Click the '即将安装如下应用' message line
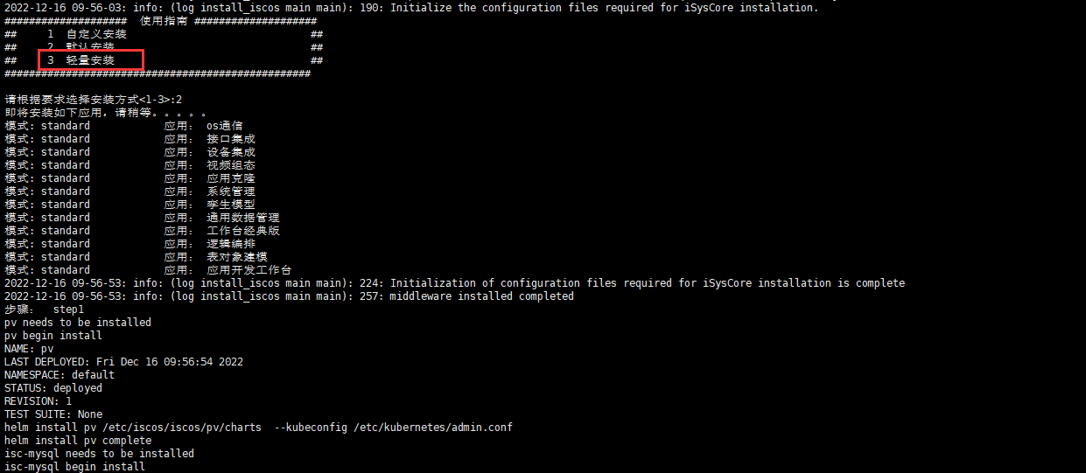This screenshot has width=1086, height=473. pos(105,113)
